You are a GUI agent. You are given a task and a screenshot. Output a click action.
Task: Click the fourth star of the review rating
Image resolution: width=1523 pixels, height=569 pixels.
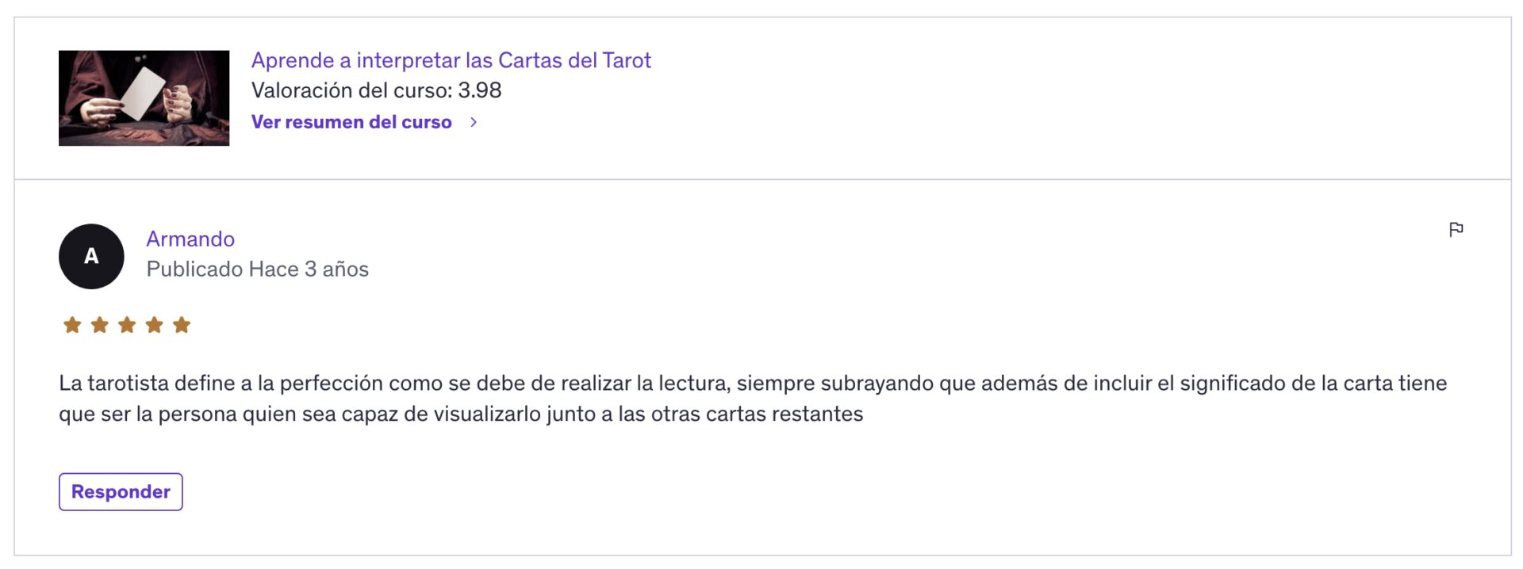pos(155,325)
